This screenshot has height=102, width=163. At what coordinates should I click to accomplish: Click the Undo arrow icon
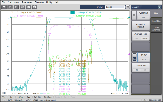pyautogui.click(x=4, y=7)
